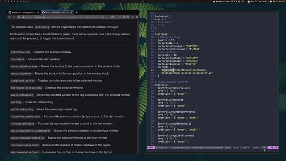Switch to the first GitHub repository tab
Screen dimensions: 286x161
(x=24, y=13)
